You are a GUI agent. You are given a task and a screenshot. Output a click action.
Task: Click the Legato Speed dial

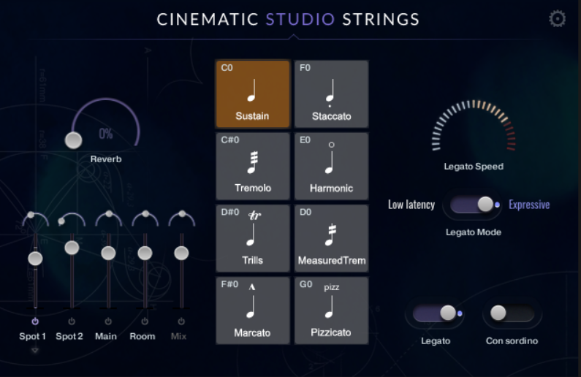(474, 125)
